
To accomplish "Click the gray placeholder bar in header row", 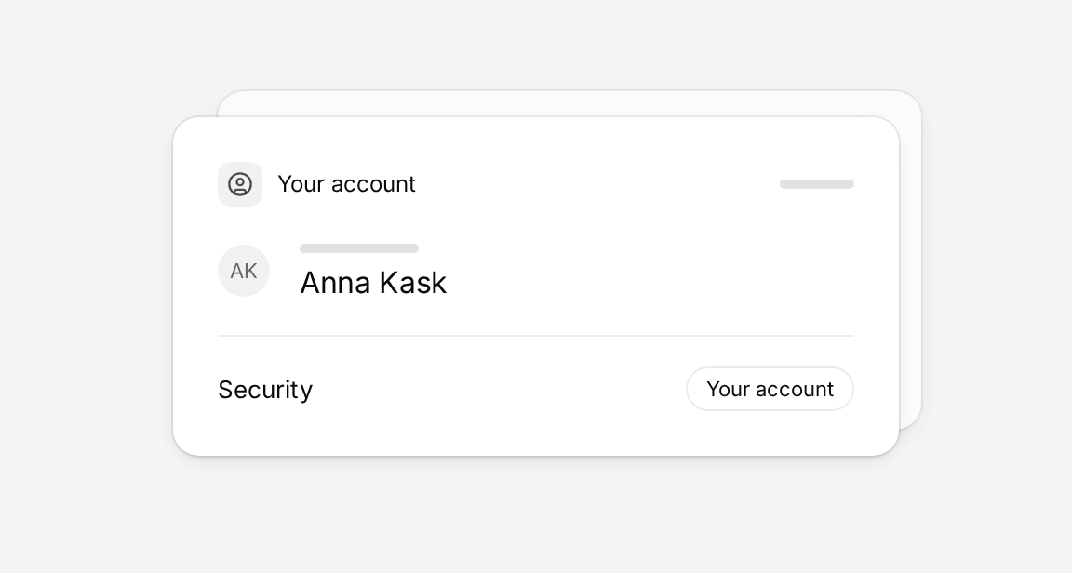I will pyautogui.click(x=817, y=184).
